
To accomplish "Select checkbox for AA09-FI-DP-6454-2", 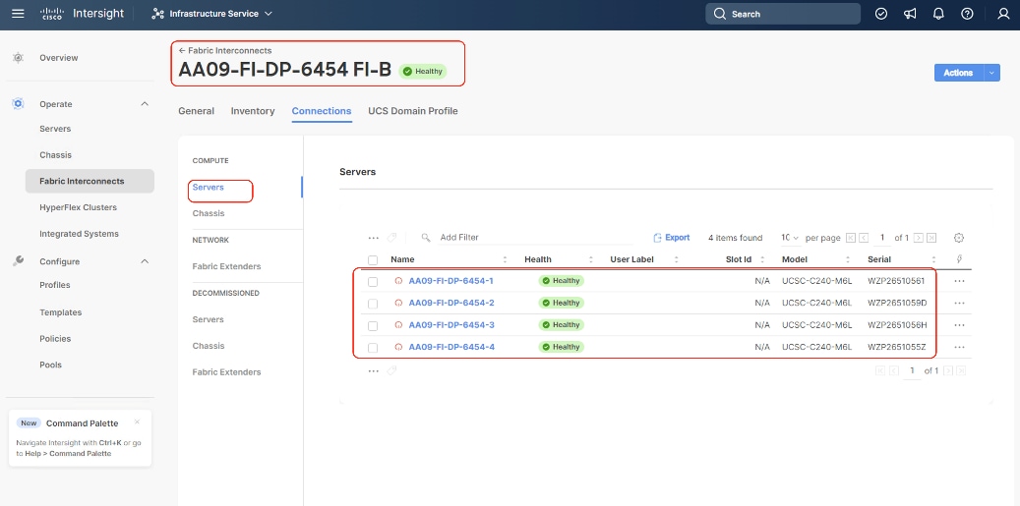I will tap(373, 304).
